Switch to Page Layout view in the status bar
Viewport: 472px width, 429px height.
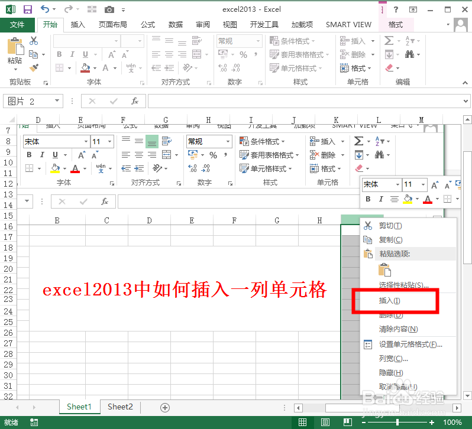pyautogui.click(x=325, y=422)
